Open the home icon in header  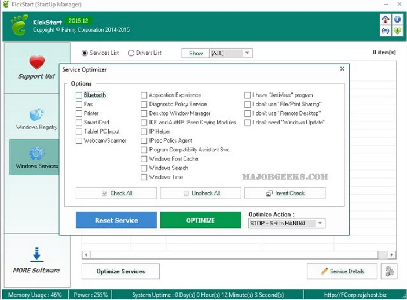(386, 20)
